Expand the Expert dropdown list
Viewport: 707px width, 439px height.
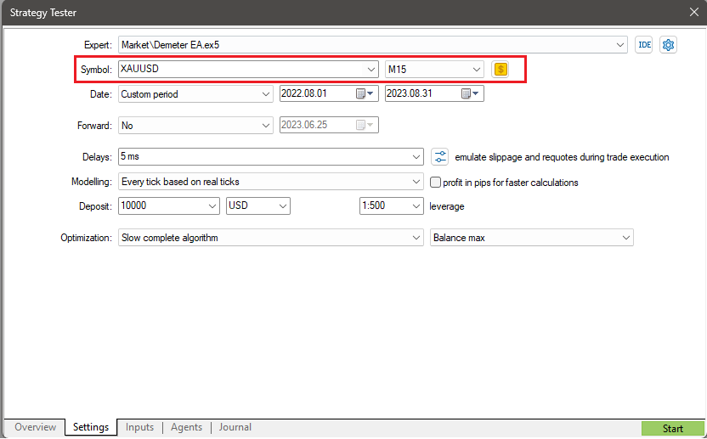click(x=620, y=45)
